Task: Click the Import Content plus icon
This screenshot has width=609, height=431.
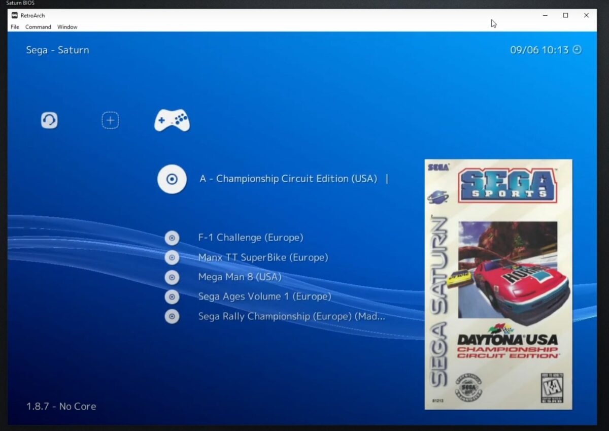Action: tap(110, 120)
